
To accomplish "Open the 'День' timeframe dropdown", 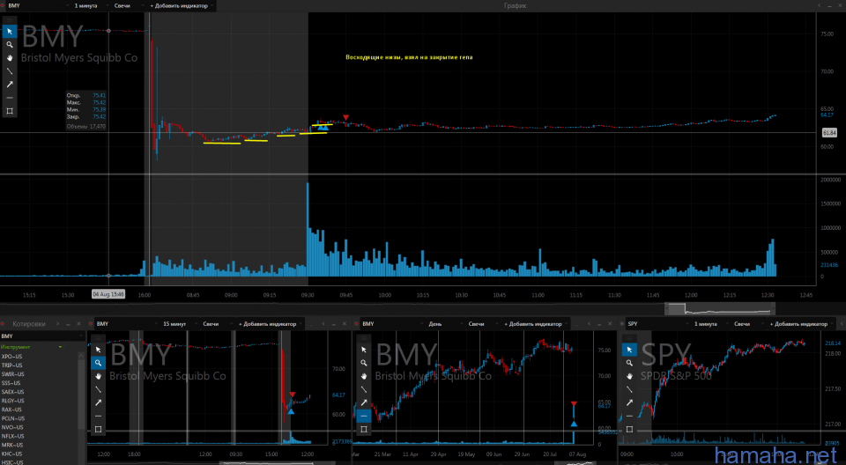I will click(443, 324).
